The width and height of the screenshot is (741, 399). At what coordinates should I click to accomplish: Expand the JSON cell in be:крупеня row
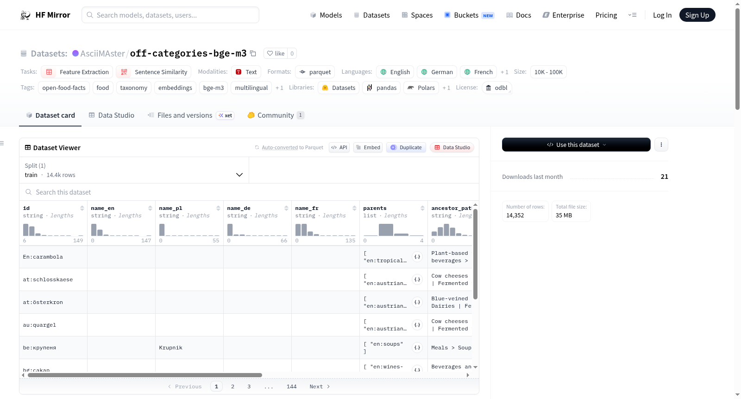417,348
